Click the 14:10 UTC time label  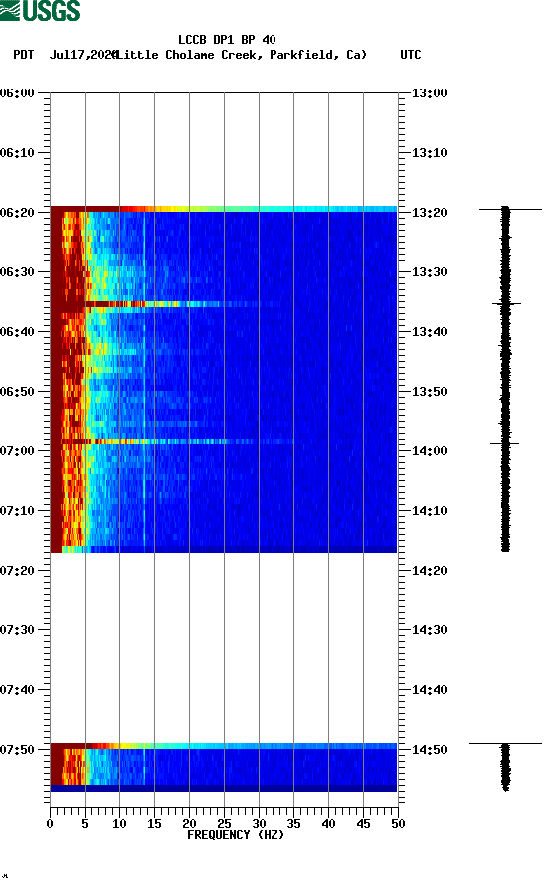click(429, 511)
